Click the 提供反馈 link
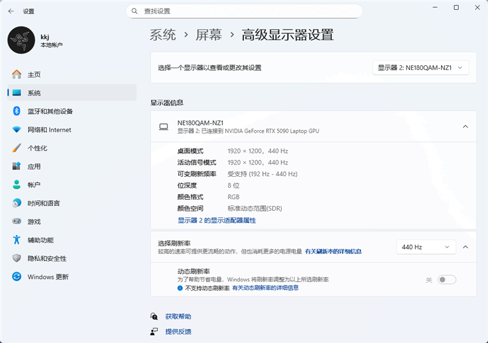This screenshot has width=488, height=343. click(x=178, y=331)
